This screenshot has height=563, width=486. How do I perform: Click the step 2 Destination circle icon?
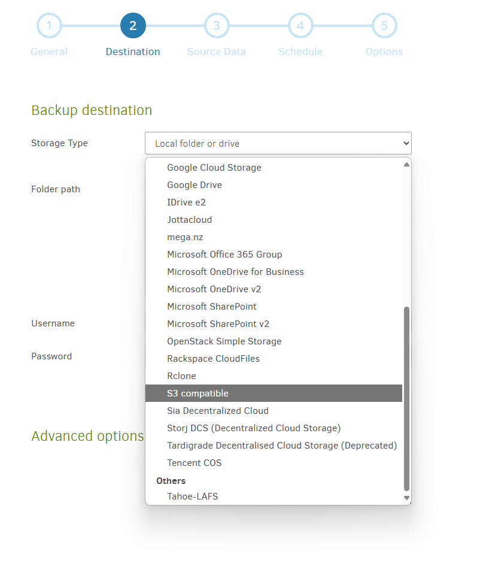tap(133, 25)
